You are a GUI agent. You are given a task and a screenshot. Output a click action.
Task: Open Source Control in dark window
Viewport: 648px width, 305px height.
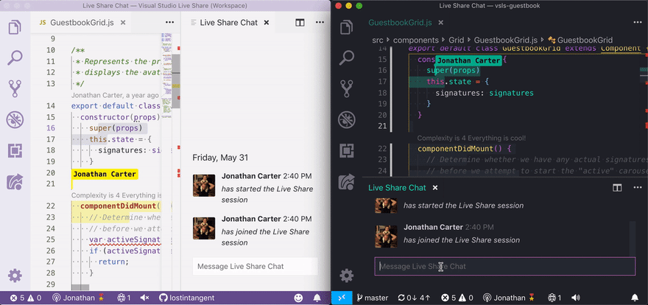tap(347, 89)
